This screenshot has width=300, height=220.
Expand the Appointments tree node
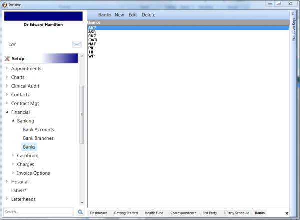tap(7, 68)
